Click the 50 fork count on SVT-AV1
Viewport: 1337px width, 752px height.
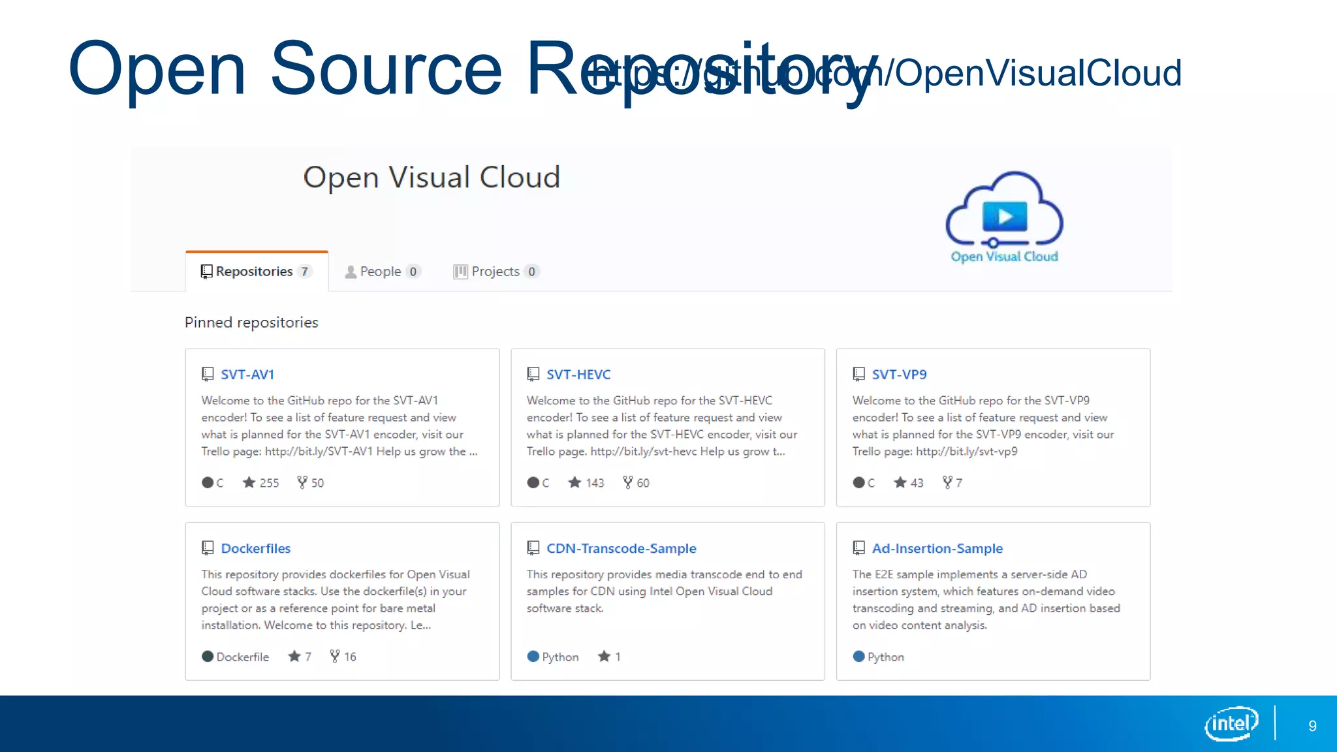(x=317, y=483)
